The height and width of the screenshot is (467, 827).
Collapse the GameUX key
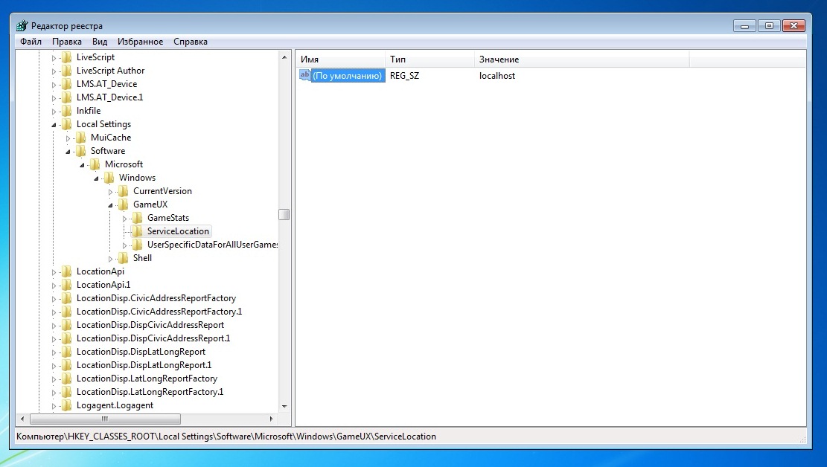111,205
